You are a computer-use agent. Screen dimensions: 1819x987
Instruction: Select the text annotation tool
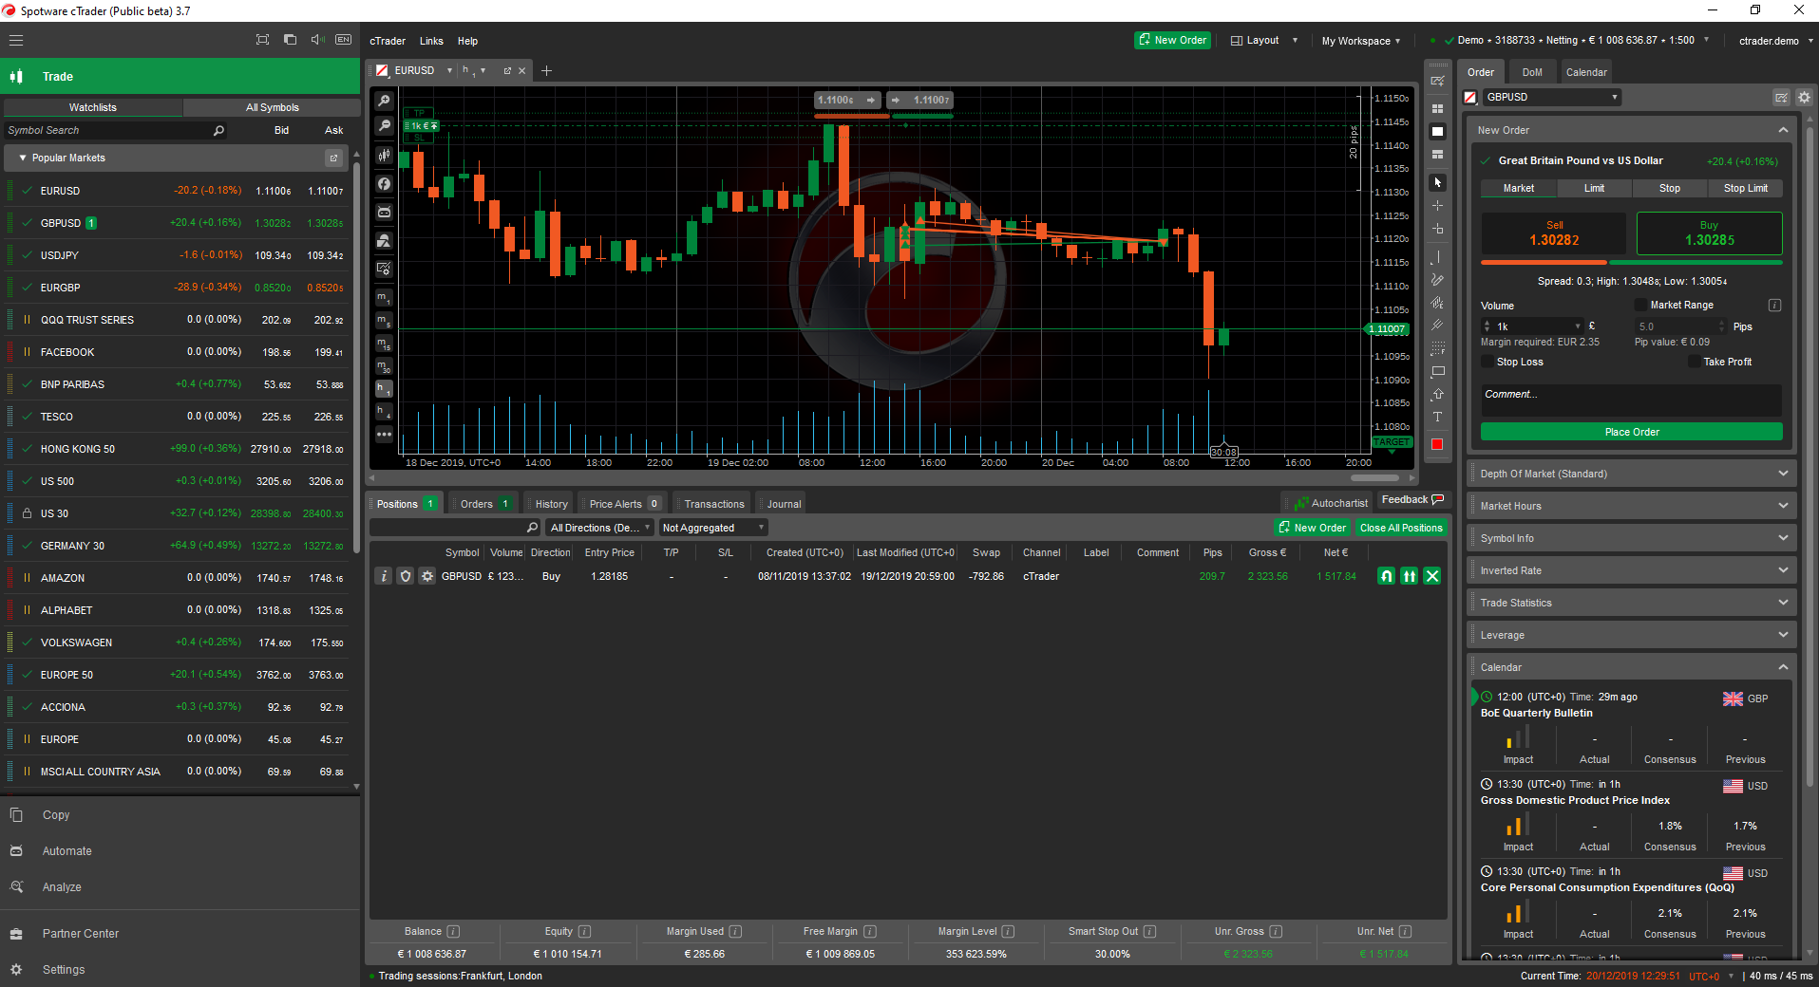point(1437,417)
